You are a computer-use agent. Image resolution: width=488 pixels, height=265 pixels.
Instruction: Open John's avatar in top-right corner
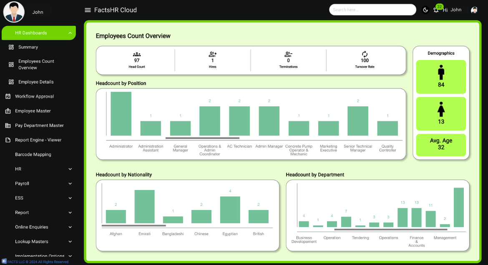coord(474,10)
